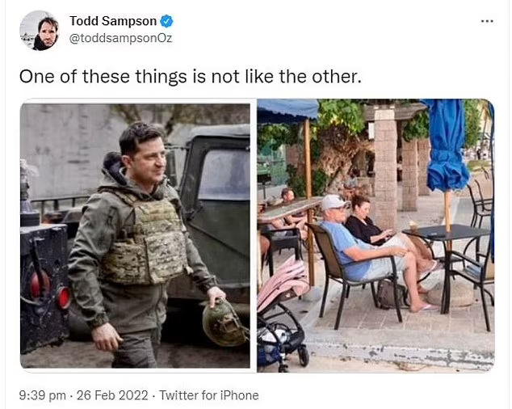The image size is (512, 409).
Task: Open the @toddsampsonOz handle link
Action: click(120, 38)
